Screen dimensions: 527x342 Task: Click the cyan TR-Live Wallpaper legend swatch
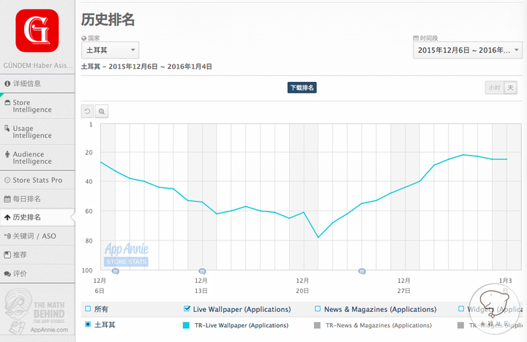click(x=187, y=325)
